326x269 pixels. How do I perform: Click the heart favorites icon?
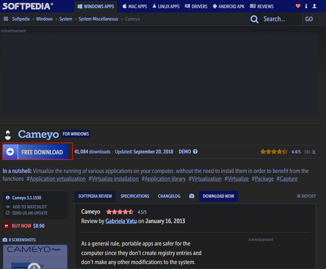point(298,6)
